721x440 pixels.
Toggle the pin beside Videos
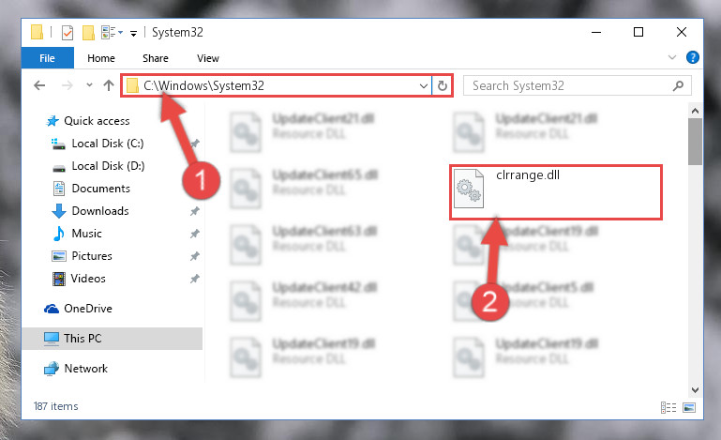pyautogui.click(x=195, y=279)
